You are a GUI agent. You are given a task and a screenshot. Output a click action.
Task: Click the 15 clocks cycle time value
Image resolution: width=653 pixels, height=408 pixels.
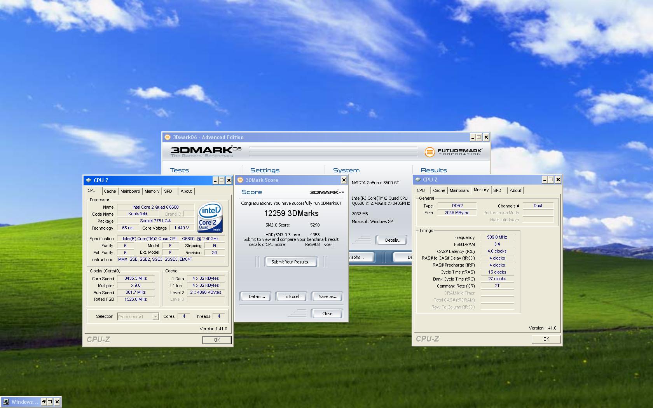(497, 272)
